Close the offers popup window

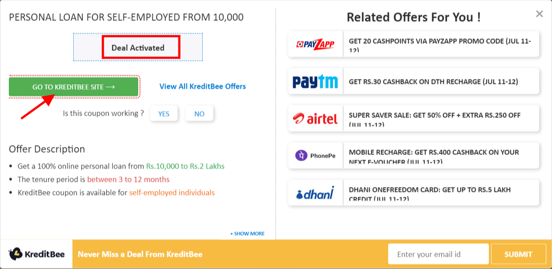540,14
